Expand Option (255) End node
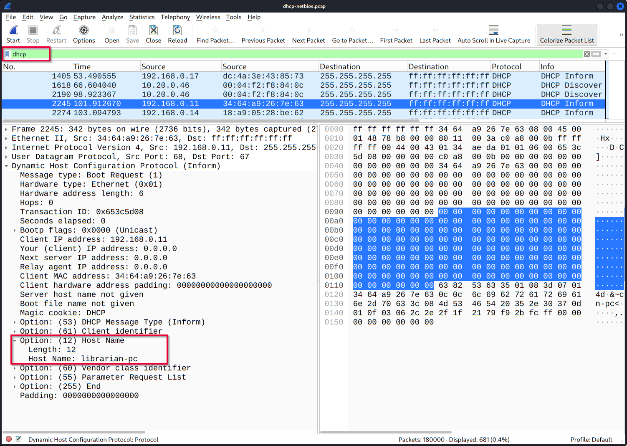 [x=15, y=386]
